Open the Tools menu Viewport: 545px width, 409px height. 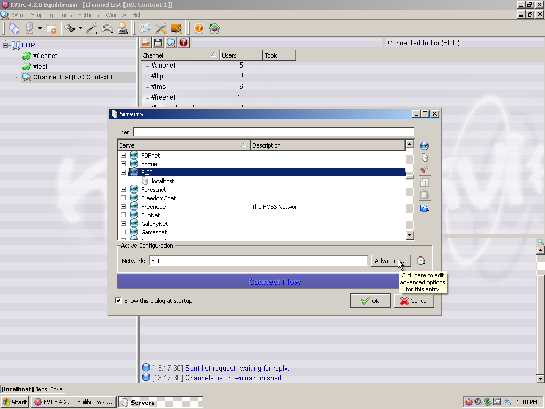click(x=65, y=15)
